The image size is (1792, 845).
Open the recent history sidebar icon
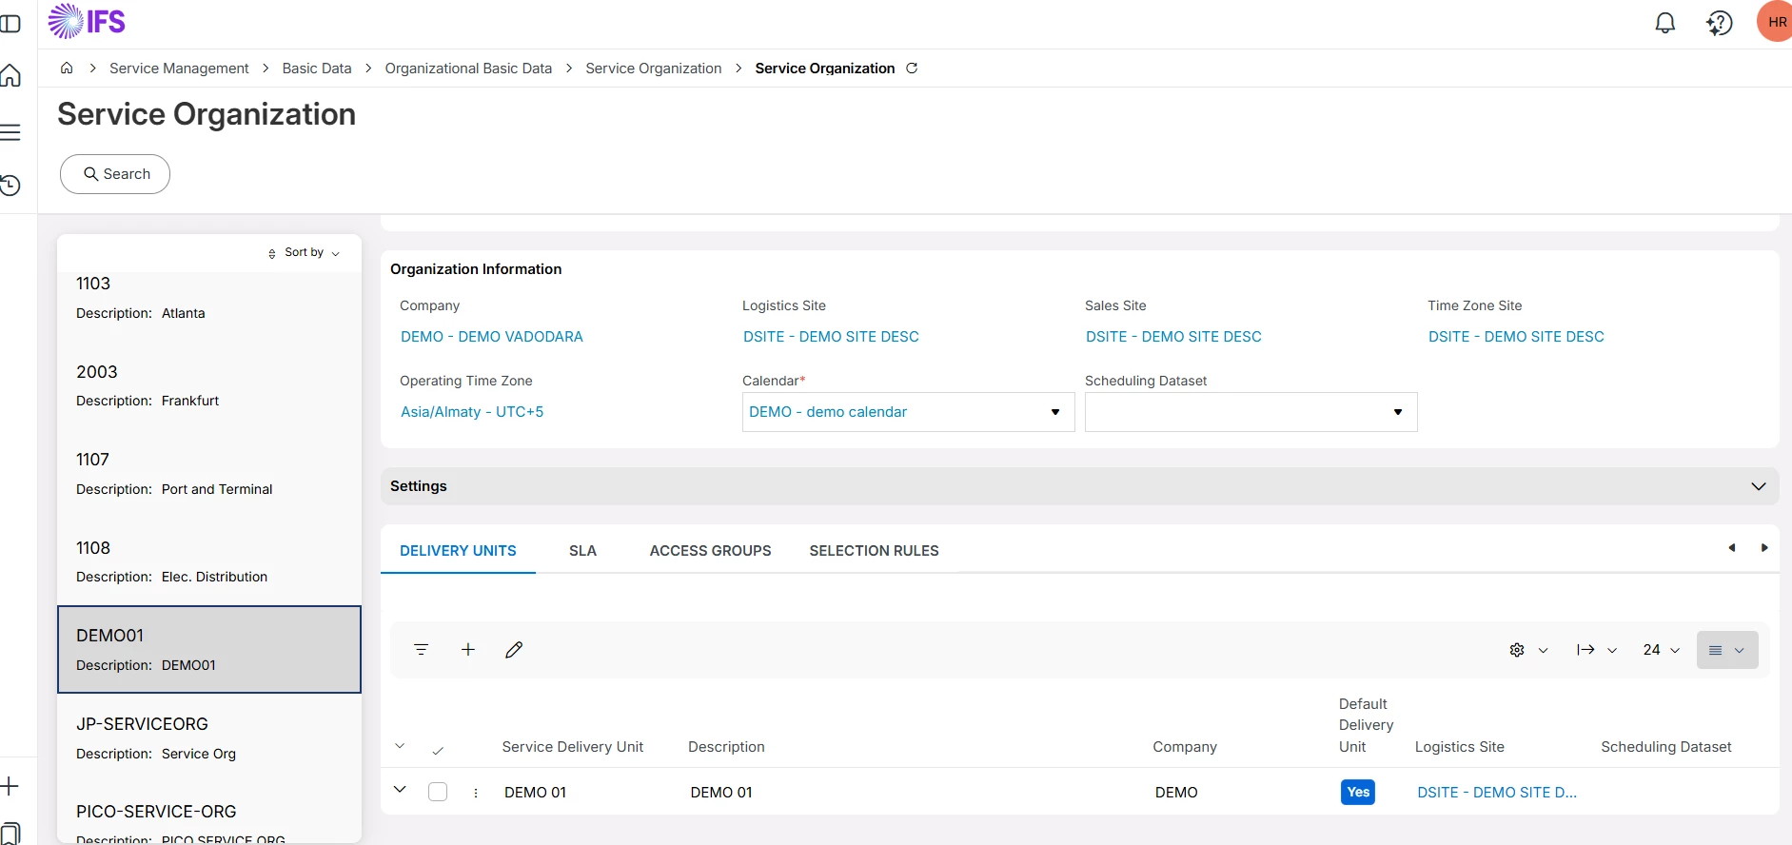(11, 186)
